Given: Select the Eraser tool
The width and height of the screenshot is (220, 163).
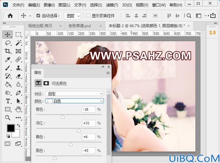Looking at the screenshot, I should (18, 76).
